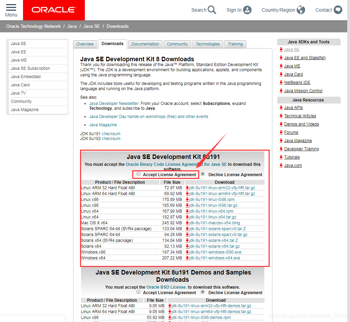Click Java SE breadcrumb link
Screen dimensions: 350x322
(x=91, y=26)
